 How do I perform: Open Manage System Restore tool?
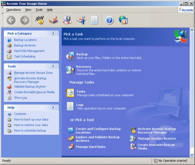point(157,139)
